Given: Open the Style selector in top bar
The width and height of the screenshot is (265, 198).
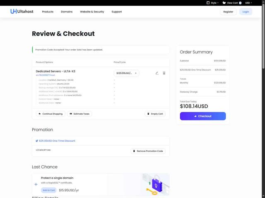Looking at the screenshot, I should (212, 3).
